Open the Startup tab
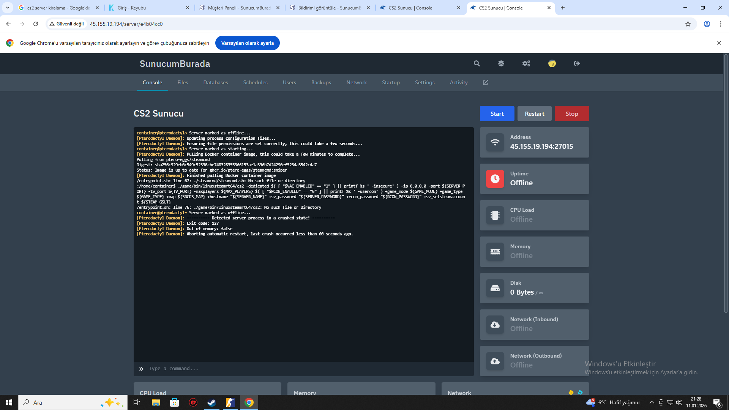The image size is (729, 410). click(391, 82)
